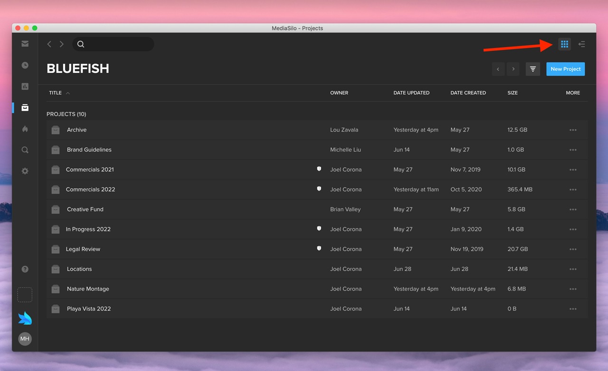Open the analytics bar chart icon
Image resolution: width=608 pixels, height=371 pixels.
pos(25,87)
